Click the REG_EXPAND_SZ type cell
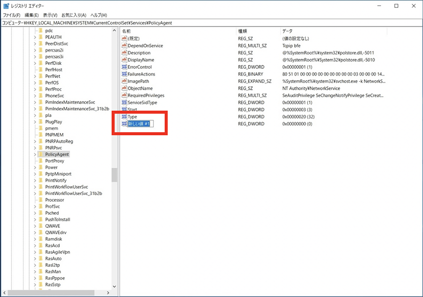The height and width of the screenshot is (297, 423). pyautogui.click(x=255, y=81)
